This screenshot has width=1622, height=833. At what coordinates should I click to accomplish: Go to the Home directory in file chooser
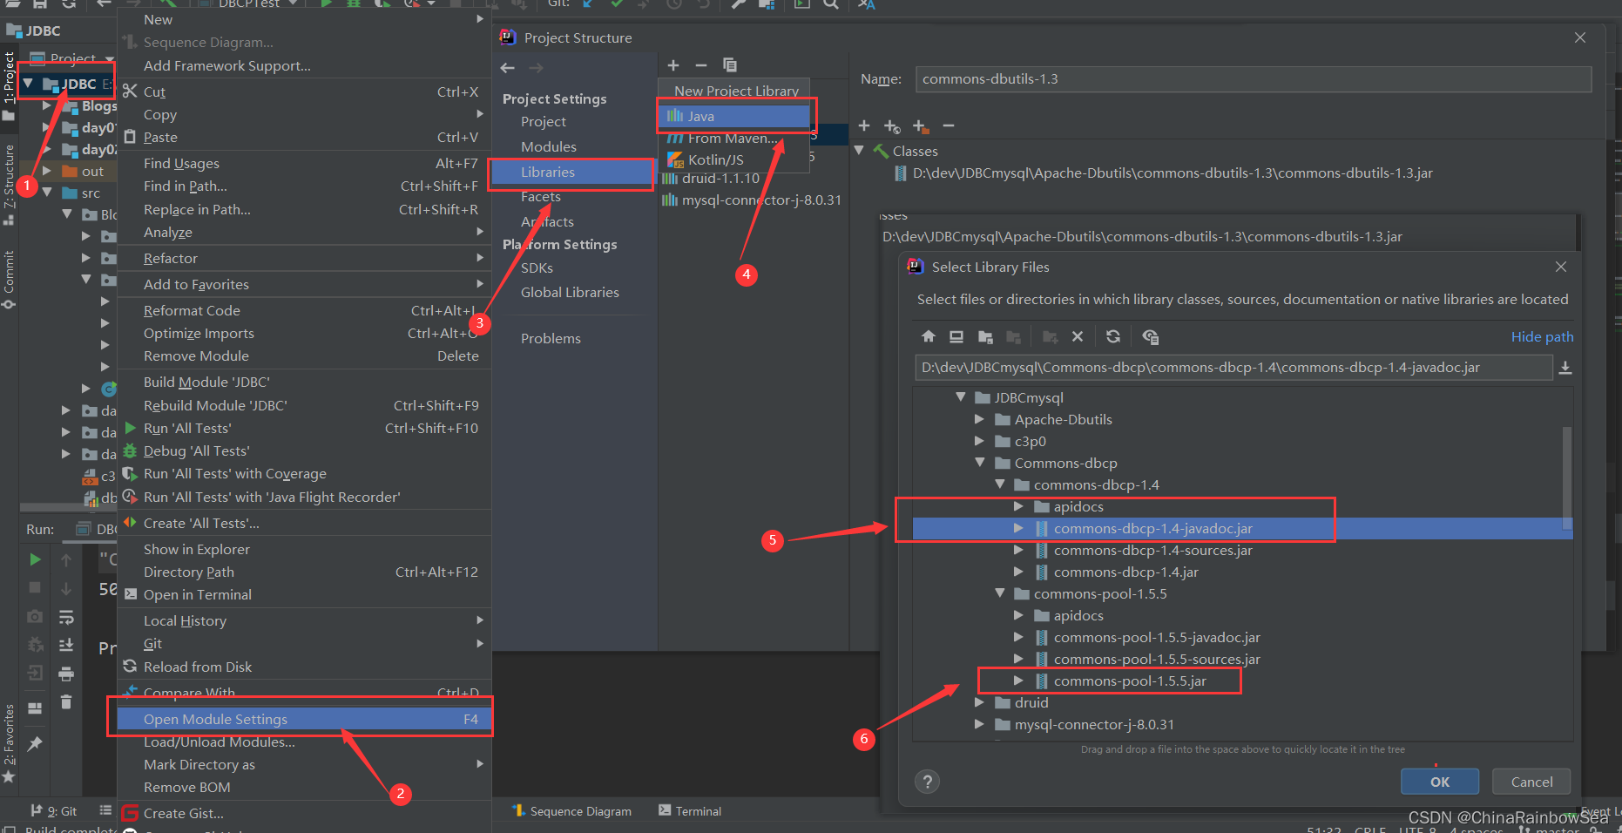coord(929,336)
